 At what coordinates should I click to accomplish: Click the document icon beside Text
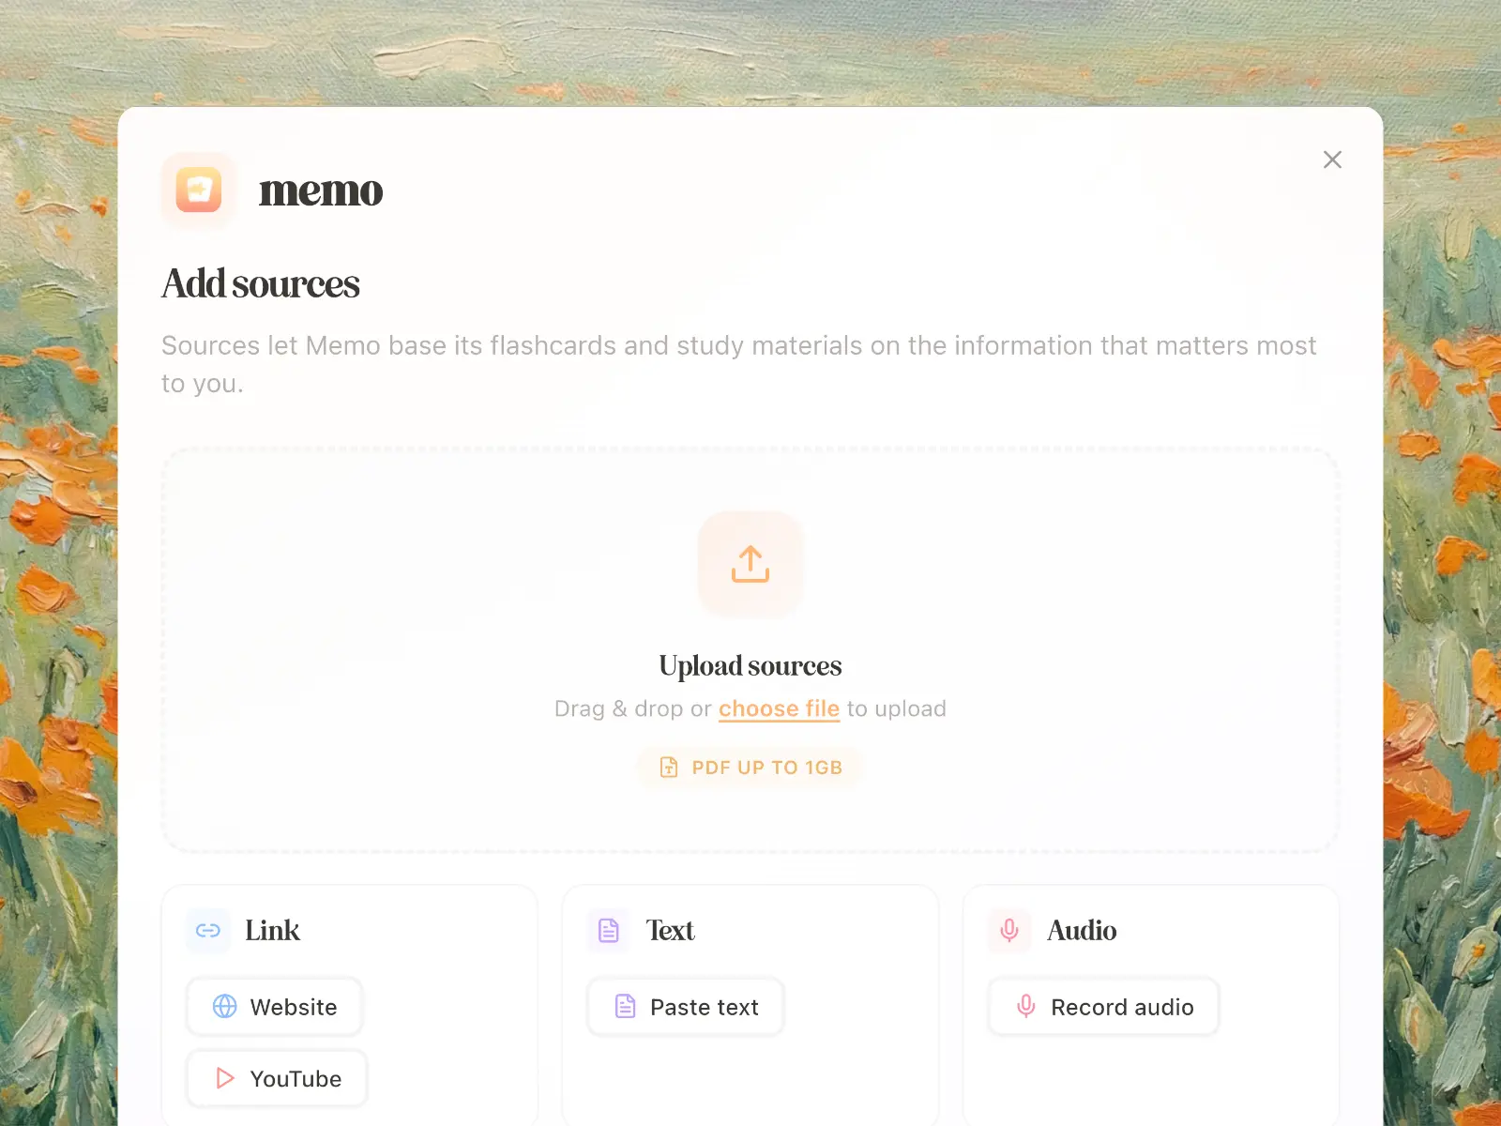(x=609, y=930)
